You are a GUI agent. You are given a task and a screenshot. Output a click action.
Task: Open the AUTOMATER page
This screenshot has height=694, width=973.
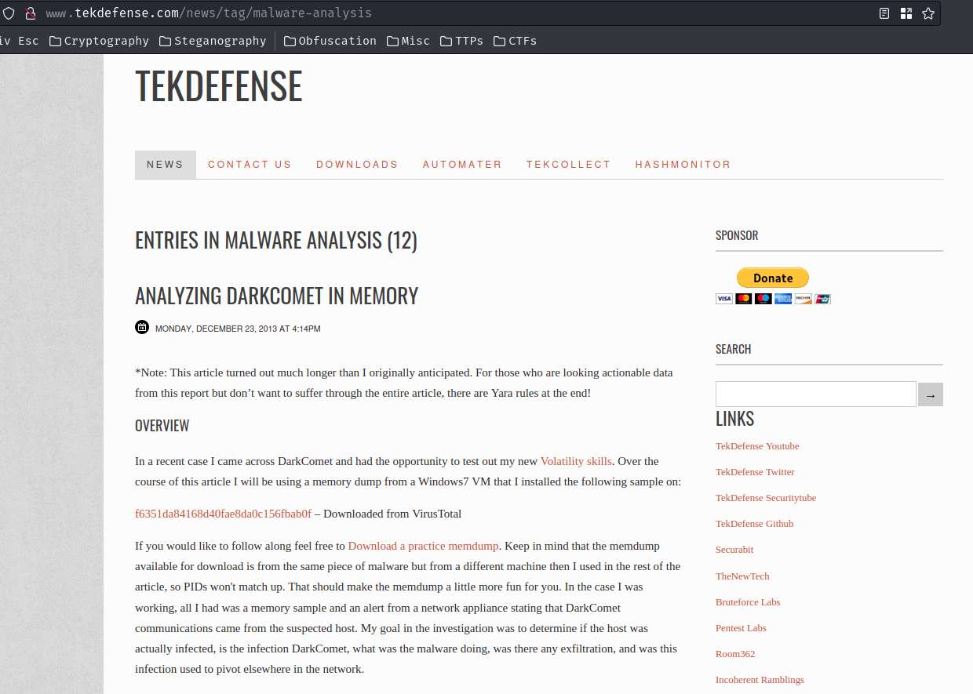click(462, 165)
